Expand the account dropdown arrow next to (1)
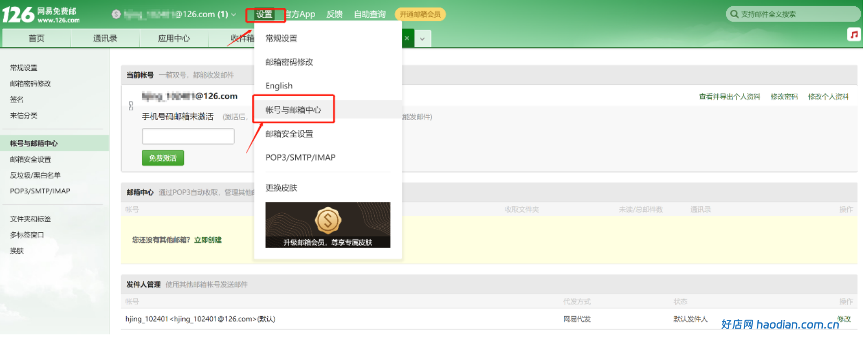865x364 pixels. tap(233, 15)
